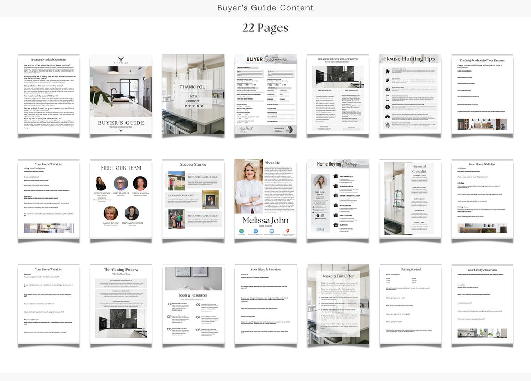Screen dimensions: 531x381
Task: Click the '22 Pages' heading
Action: (x=265, y=28)
